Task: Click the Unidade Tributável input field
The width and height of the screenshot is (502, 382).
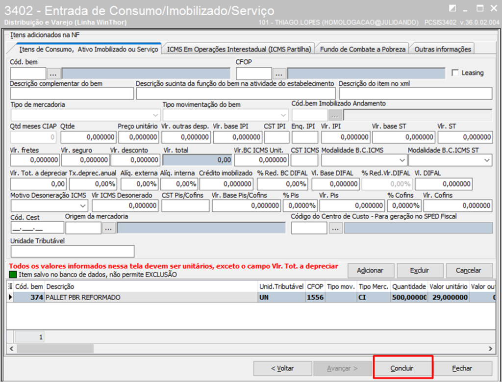Action: 72,251
